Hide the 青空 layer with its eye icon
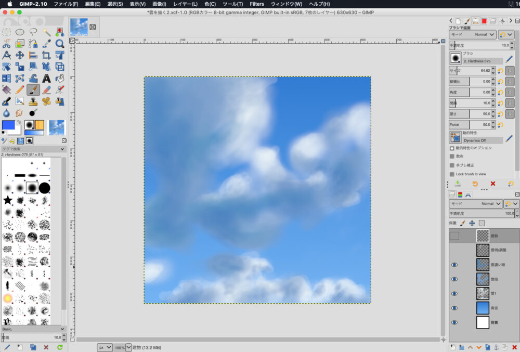 tap(454, 308)
